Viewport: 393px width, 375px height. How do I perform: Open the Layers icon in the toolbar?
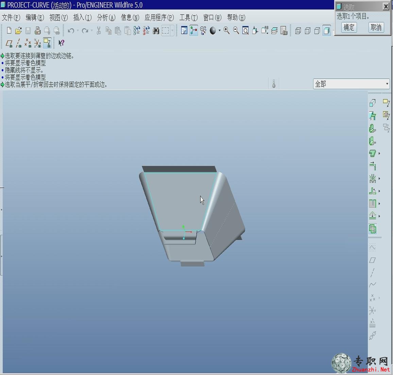click(x=274, y=31)
